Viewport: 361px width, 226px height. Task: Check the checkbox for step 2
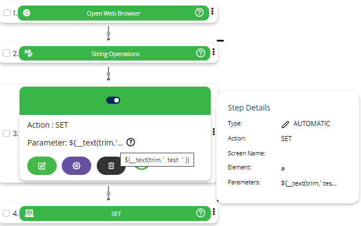click(7, 53)
